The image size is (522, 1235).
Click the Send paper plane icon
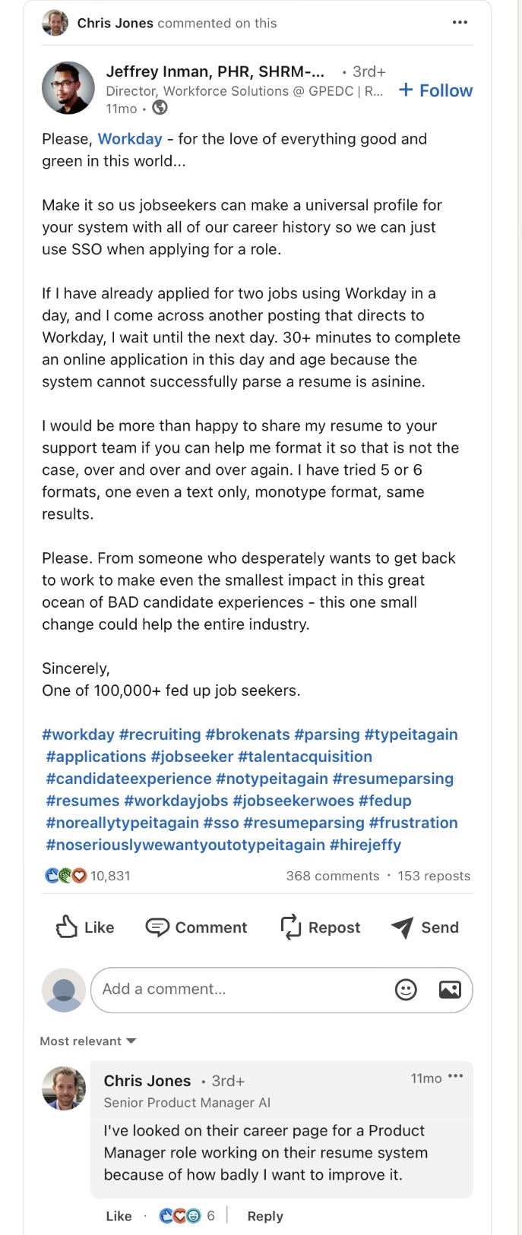coord(402,927)
